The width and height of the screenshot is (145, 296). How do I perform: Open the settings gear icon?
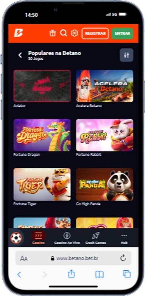point(75,33)
